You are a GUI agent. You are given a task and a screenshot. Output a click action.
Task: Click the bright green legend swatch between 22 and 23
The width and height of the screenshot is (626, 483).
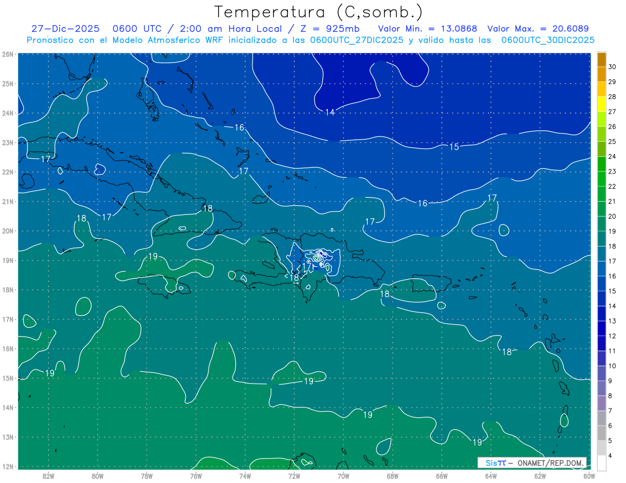point(601,179)
